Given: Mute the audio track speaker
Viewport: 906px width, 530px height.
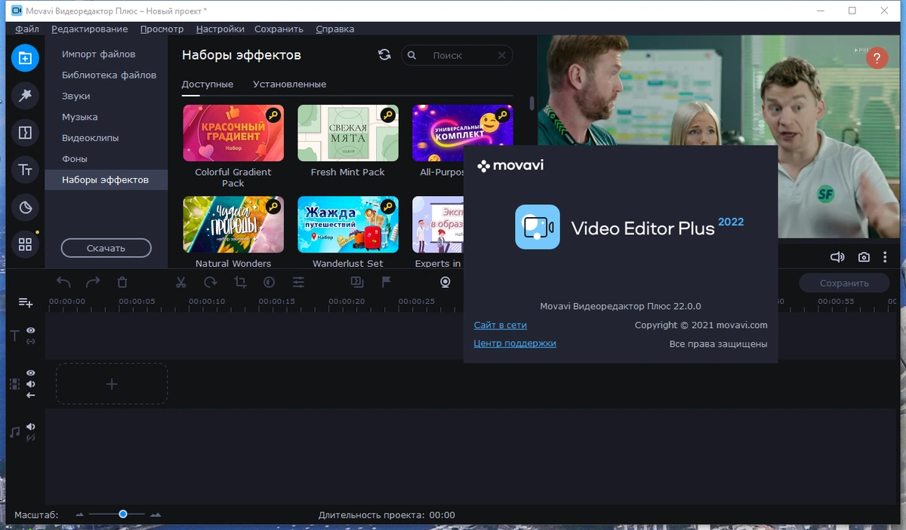Looking at the screenshot, I should [x=31, y=427].
